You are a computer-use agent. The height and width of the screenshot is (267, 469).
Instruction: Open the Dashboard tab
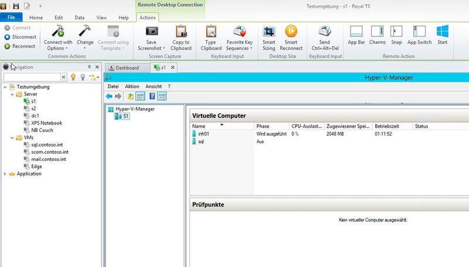pos(127,68)
